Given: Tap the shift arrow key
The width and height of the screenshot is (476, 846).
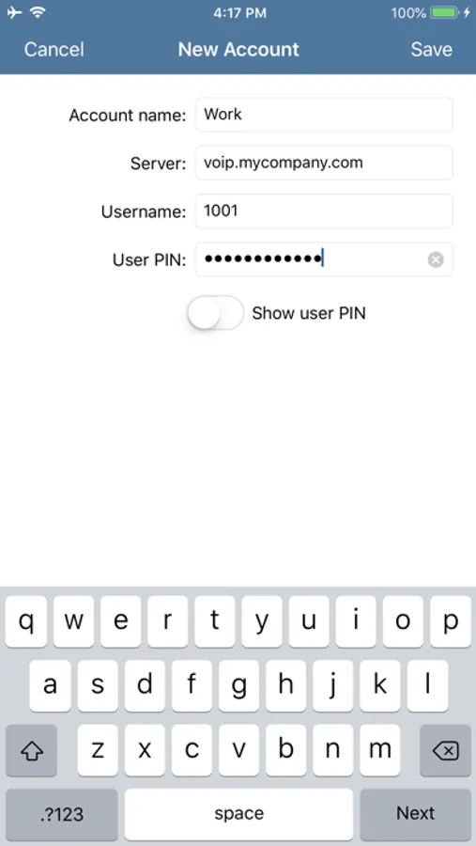Looking at the screenshot, I should (31, 750).
